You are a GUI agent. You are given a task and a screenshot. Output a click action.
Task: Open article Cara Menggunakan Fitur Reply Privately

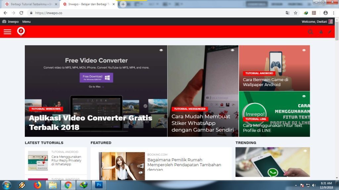pos(66,160)
